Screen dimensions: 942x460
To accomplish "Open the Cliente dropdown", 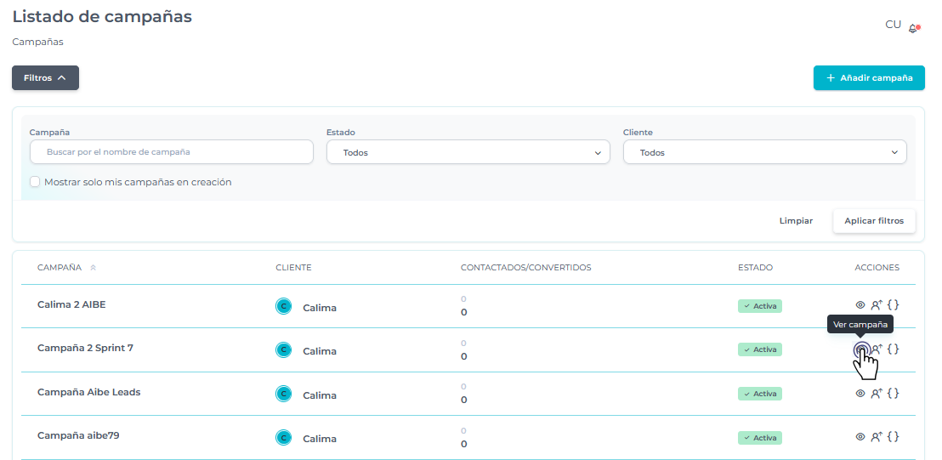I will [764, 152].
